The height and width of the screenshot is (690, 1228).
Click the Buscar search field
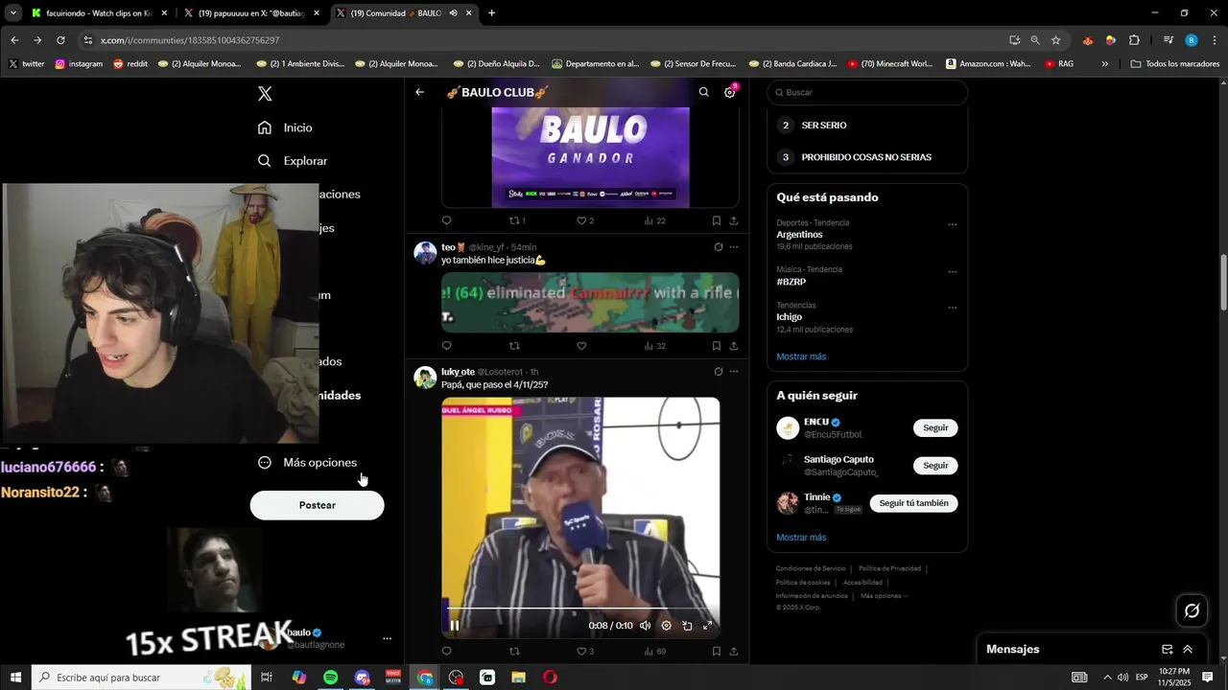point(867,93)
